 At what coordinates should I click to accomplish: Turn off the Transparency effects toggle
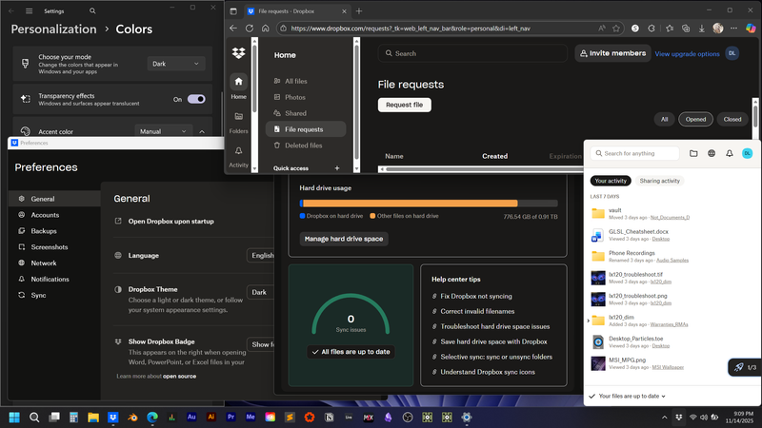click(x=196, y=99)
